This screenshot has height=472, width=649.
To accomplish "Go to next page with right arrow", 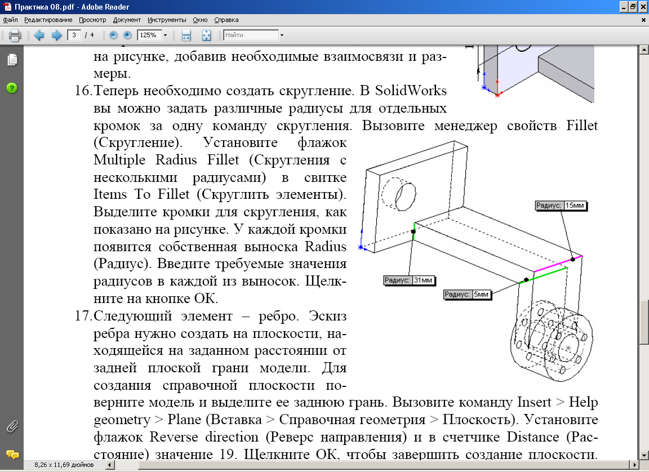I will tap(56, 35).
